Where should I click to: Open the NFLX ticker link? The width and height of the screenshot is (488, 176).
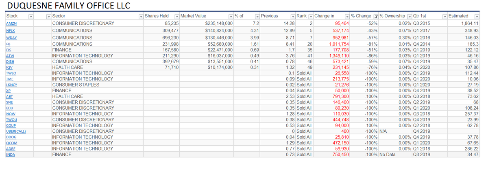(x=11, y=31)
